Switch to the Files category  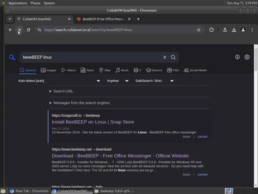coord(173,70)
